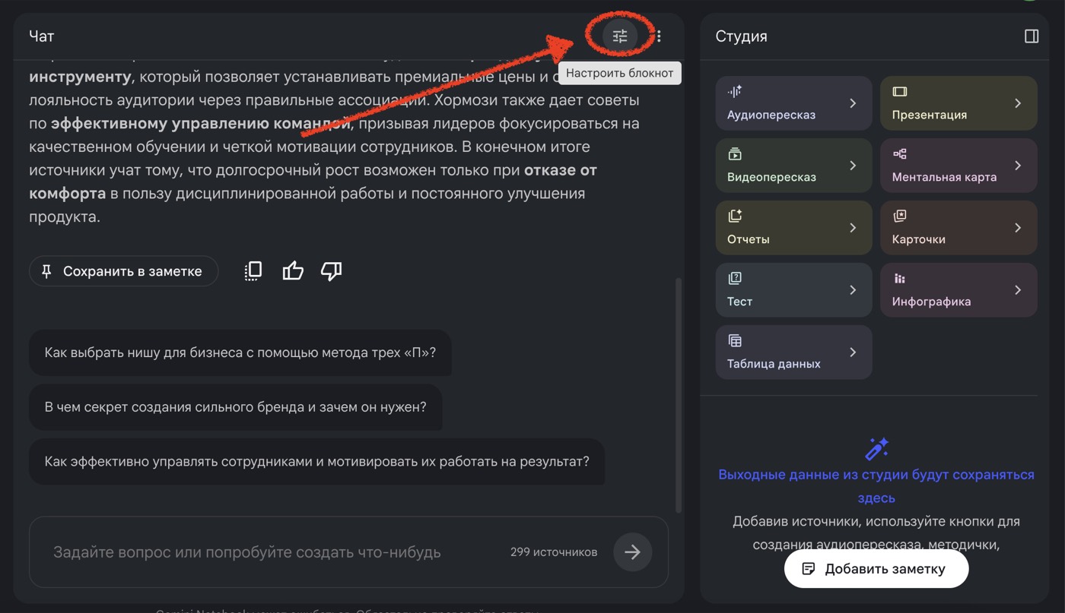Select suggestion about управлять сотрудниками
1065x613 pixels.
point(316,461)
